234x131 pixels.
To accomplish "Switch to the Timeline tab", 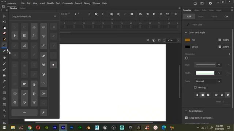I will (x=14, y=8).
